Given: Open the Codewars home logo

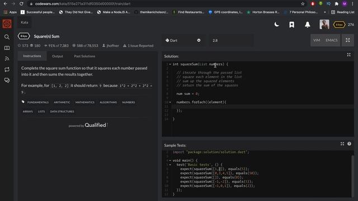Looking at the screenshot, I should (7, 23).
